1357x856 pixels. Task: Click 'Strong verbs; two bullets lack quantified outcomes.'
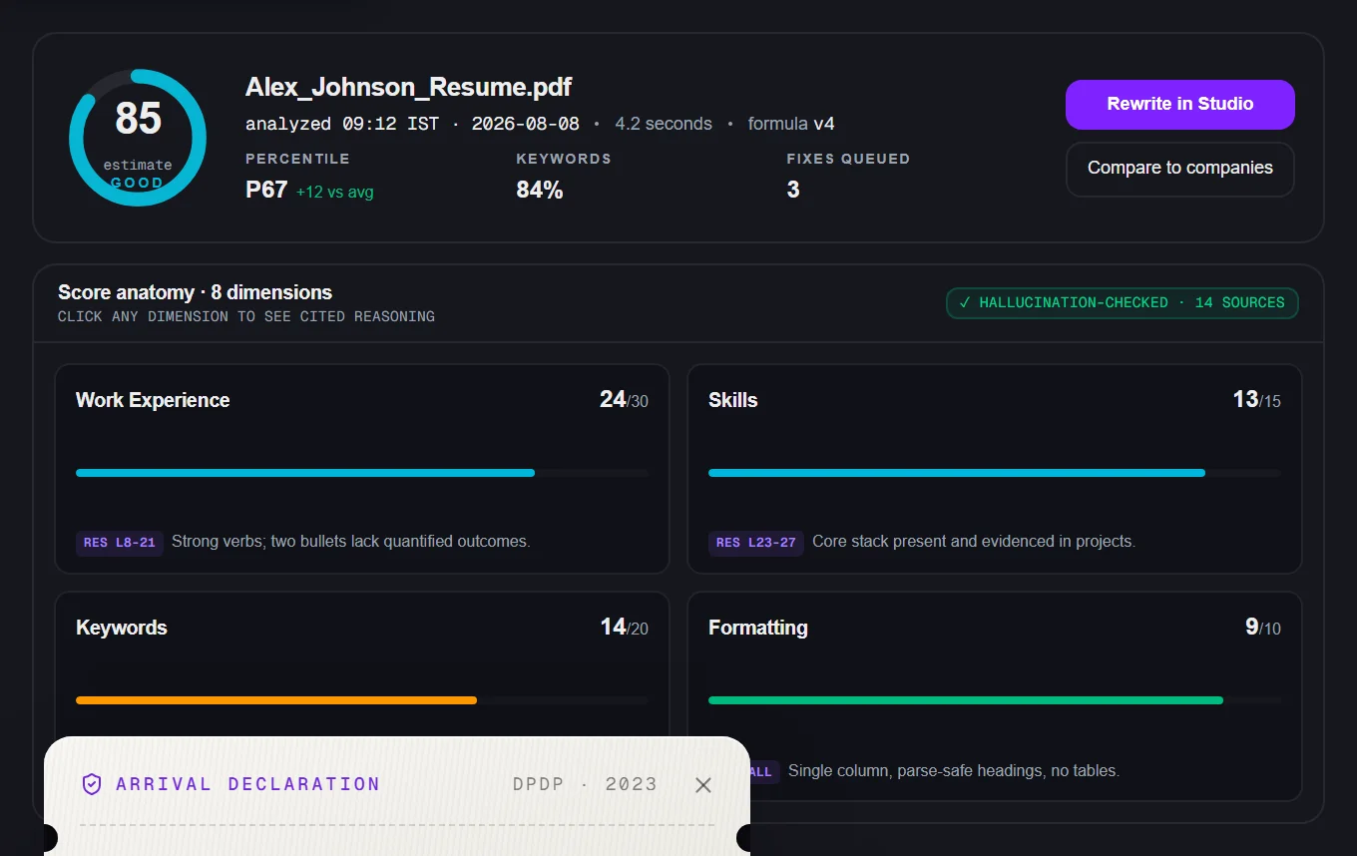[x=350, y=542]
